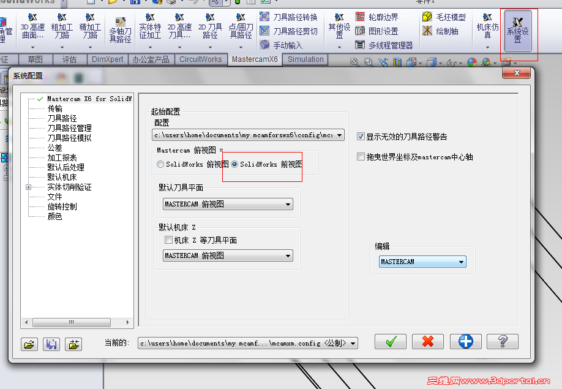Image resolution: width=562 pixels, height=389 pixels.
Task: Open 机床仿真 machine simulation
Action: coord(487,26)
